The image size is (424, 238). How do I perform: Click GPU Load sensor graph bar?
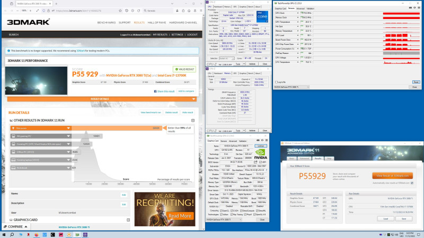(401, 35)
